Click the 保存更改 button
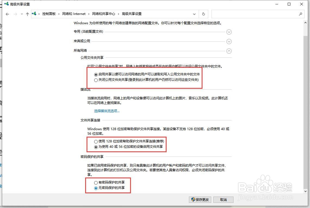 200,200
